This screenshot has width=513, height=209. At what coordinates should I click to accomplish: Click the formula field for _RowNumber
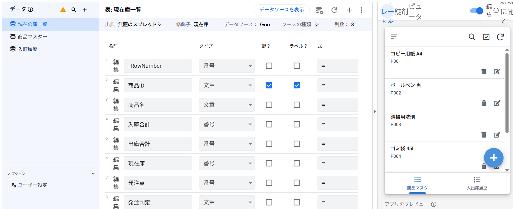click(338, 66)
